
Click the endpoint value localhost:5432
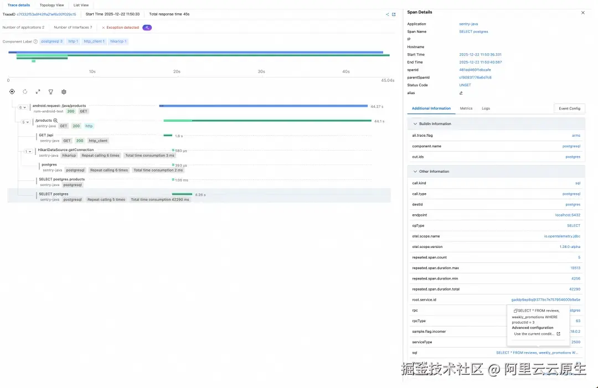[568, 215]
